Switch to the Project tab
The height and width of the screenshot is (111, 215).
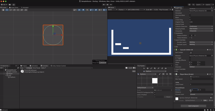[24, 66]
